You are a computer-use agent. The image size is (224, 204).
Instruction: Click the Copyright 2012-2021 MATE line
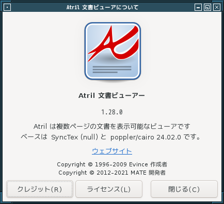(112, 173)
